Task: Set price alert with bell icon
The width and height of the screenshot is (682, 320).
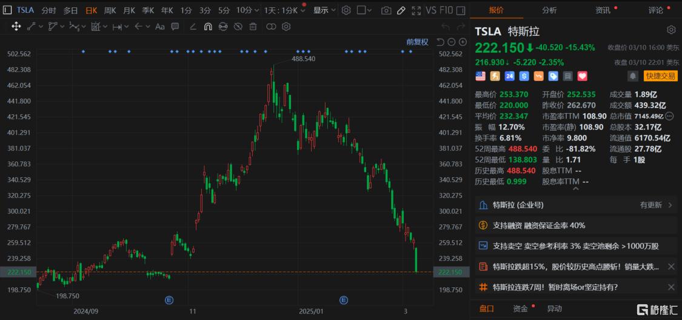Action: coord(632,76)
